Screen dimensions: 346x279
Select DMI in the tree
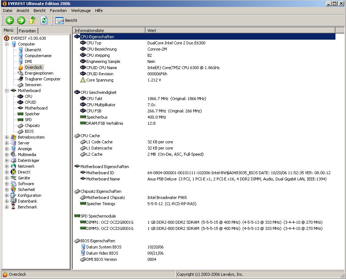tap(28, 61)
